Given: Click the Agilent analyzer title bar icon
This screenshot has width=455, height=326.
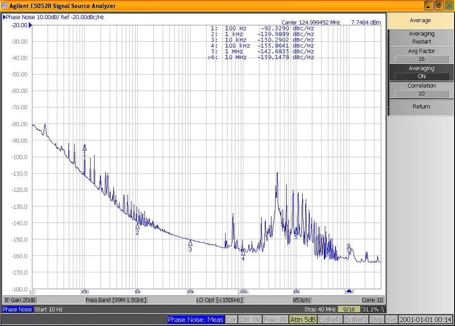Looking at the screenshot, I should (x=5, y=5).
